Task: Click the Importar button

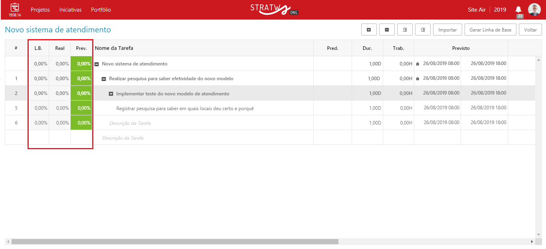Action: pyautogui.click(x=447, y=30)
